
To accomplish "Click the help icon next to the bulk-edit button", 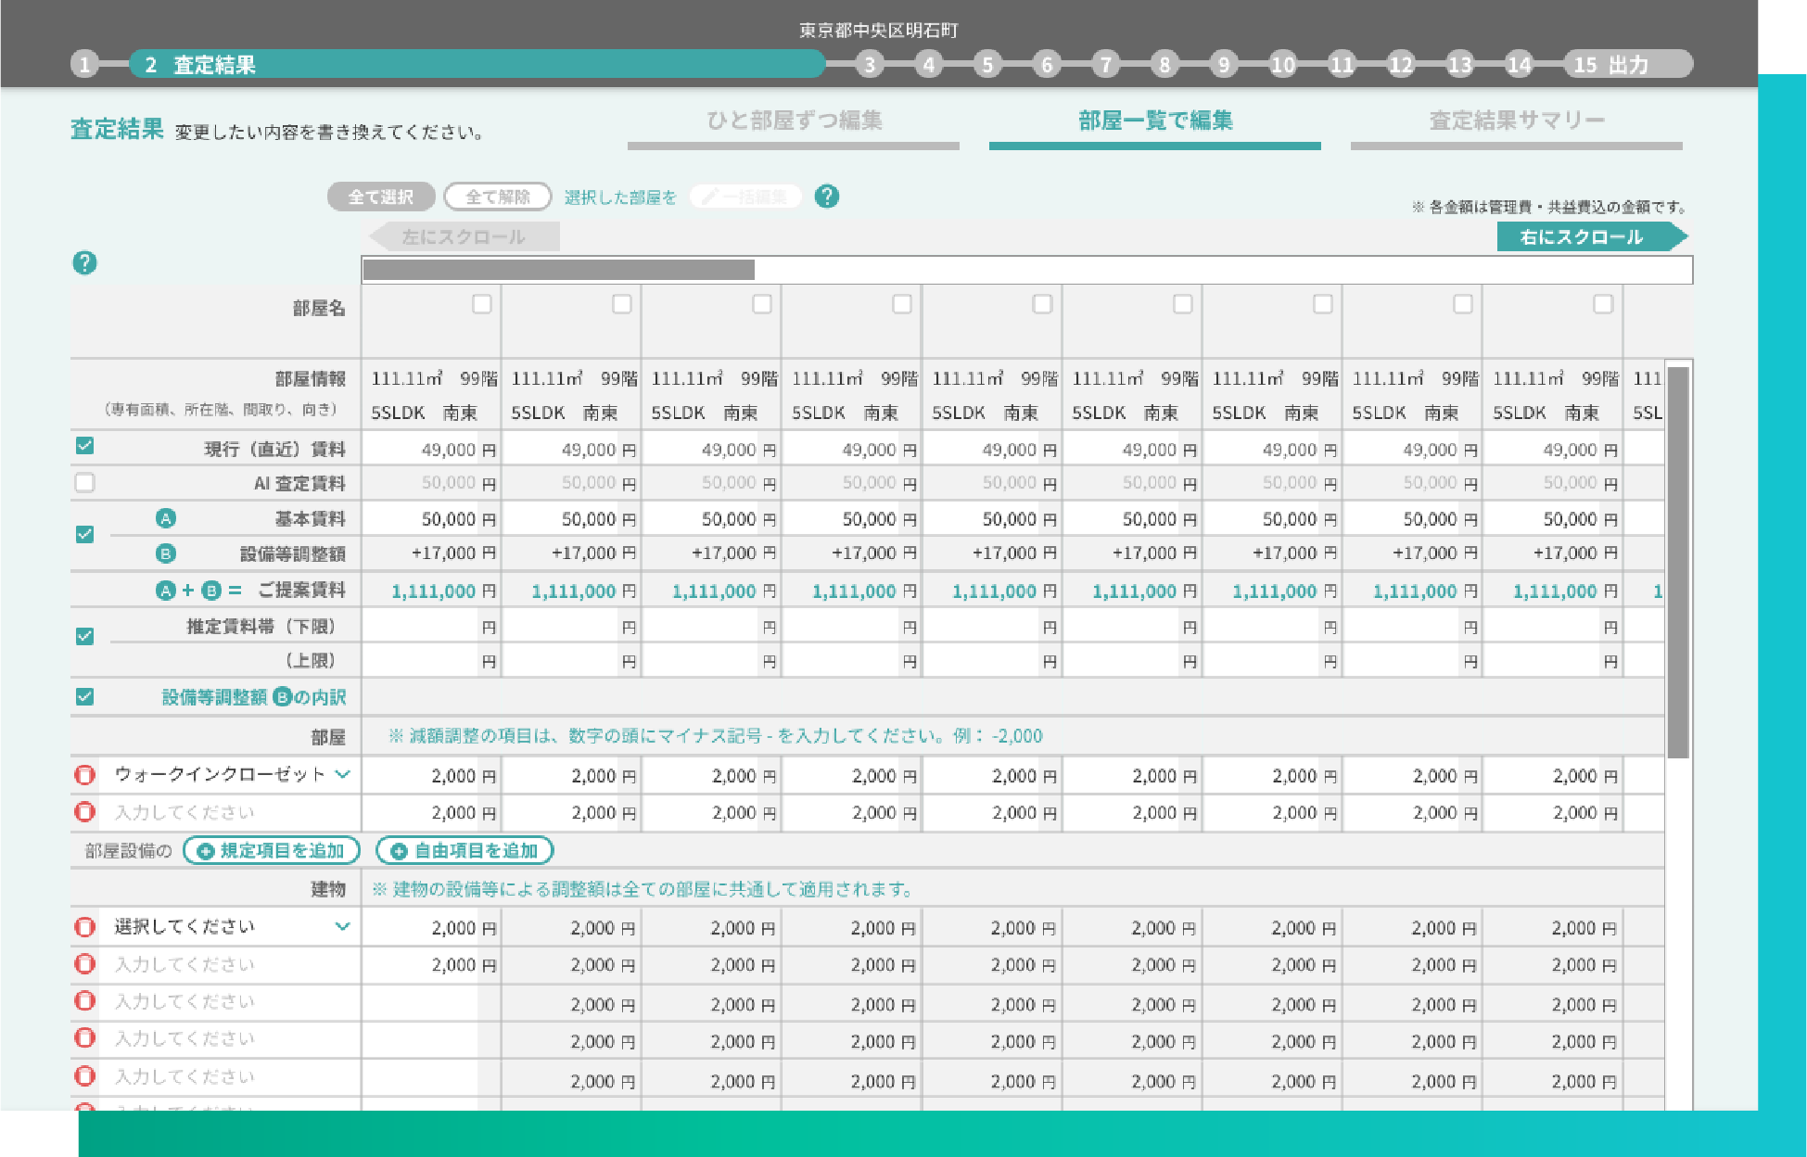I will click(826, 197).
